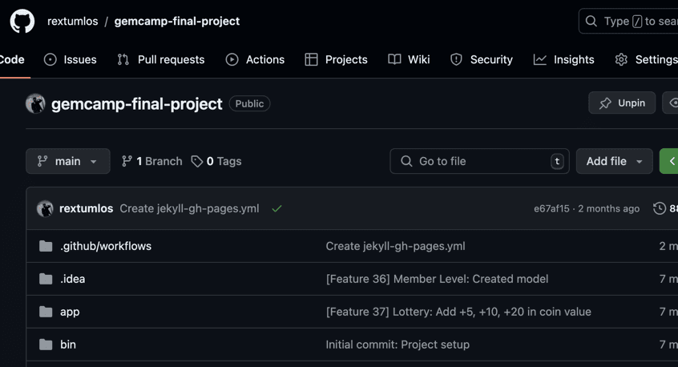Go to the Actions tab
Image resolution: width=678 pixels, height=367 pixels.
tap(255, 59)
